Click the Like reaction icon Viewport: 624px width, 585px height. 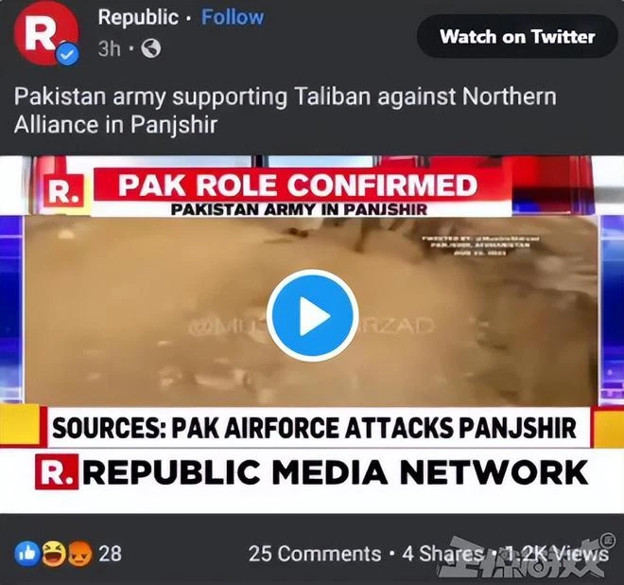(27, 554)
